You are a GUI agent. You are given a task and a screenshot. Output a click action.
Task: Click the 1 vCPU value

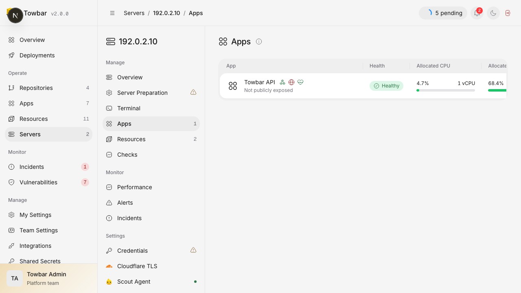[x=466, y=83]
